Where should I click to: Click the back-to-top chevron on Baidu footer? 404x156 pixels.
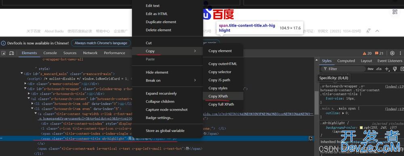(377, 31)
